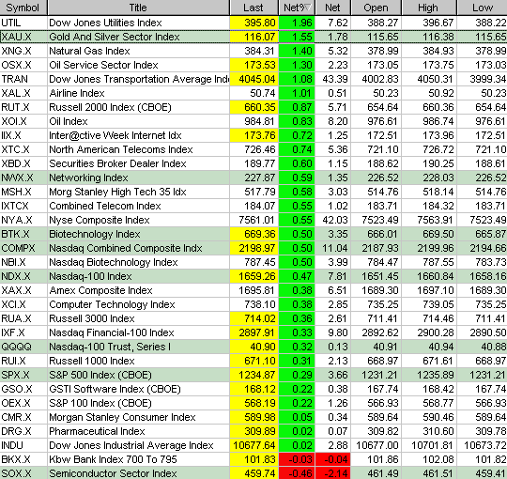Select the Dow Jones Transportation Average row
Screen dimensions: 507x479
253,79
